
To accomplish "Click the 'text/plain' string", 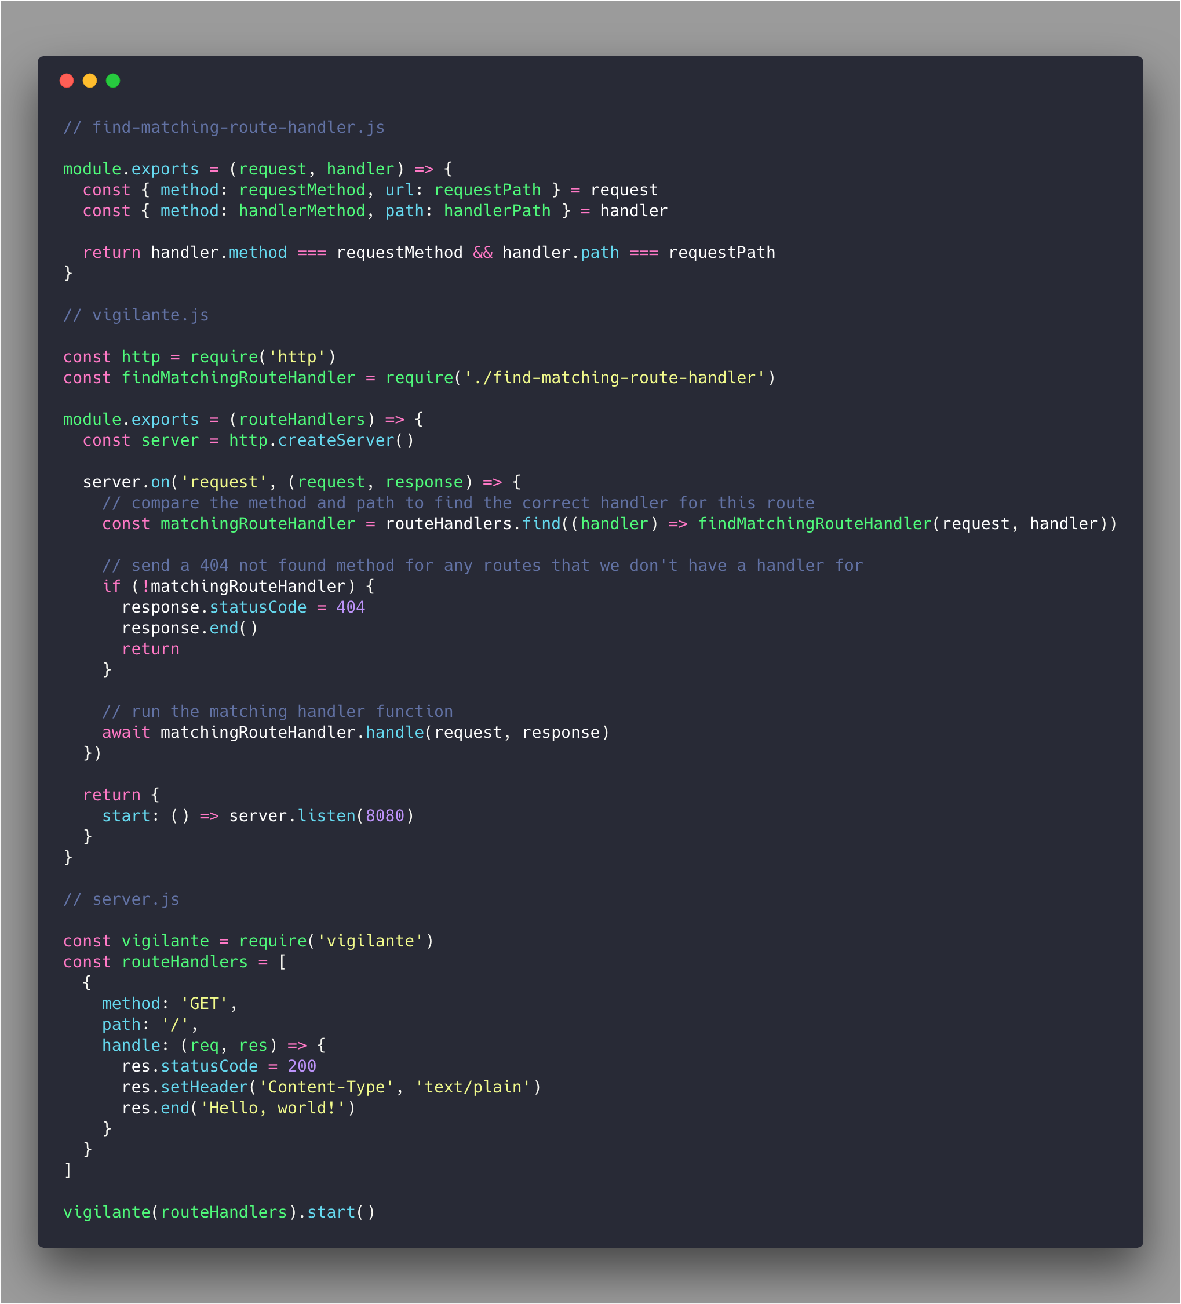I will (473, 1087).
